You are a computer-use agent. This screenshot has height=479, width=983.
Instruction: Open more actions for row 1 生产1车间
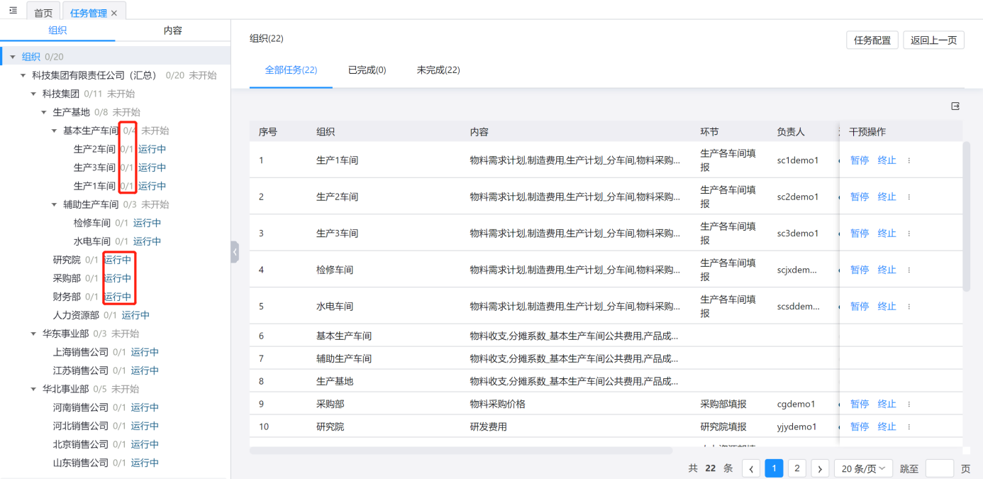(x=909, y=160)
